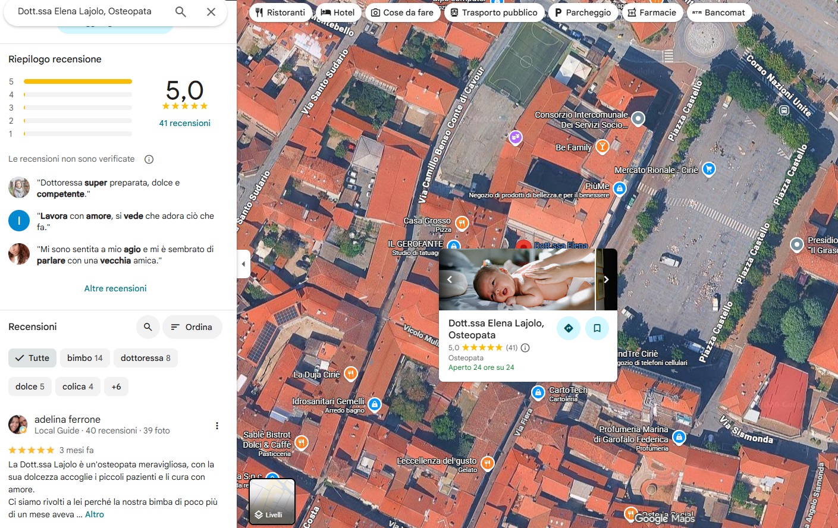
Task: Show Farmacie on the map
Action: pyautogui.click(x=652, y=12)
